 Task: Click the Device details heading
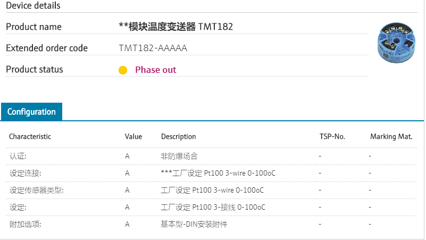(x=33, y=6)
